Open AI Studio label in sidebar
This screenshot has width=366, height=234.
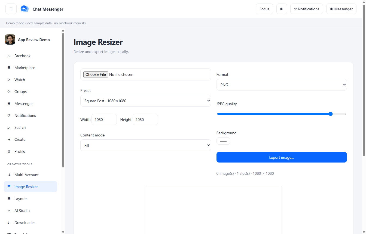[22, 211]
